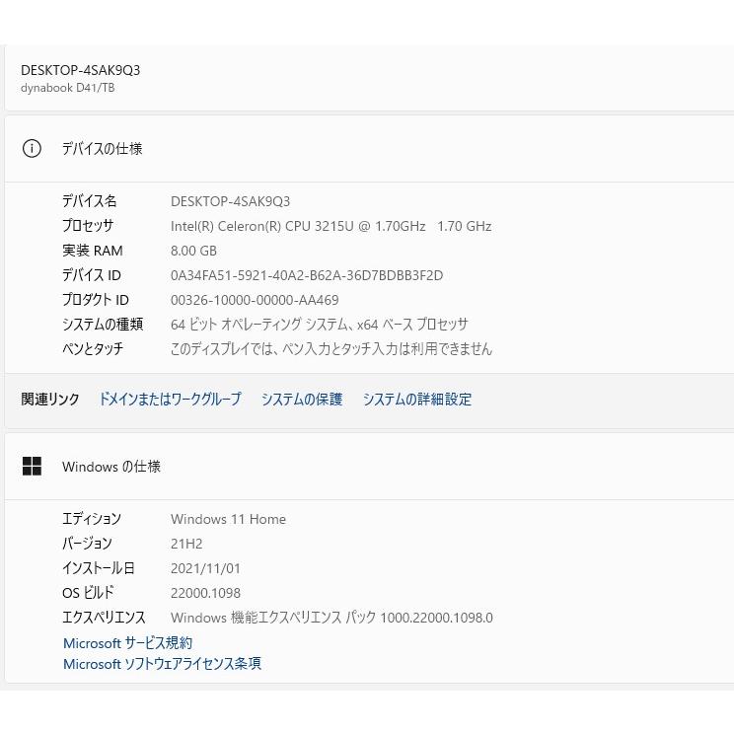Collapse the Windows の仕様 section header
Image resolution: width=734 pixels, height=734 pixels.
pyautogui.click(x=369, y=467)
